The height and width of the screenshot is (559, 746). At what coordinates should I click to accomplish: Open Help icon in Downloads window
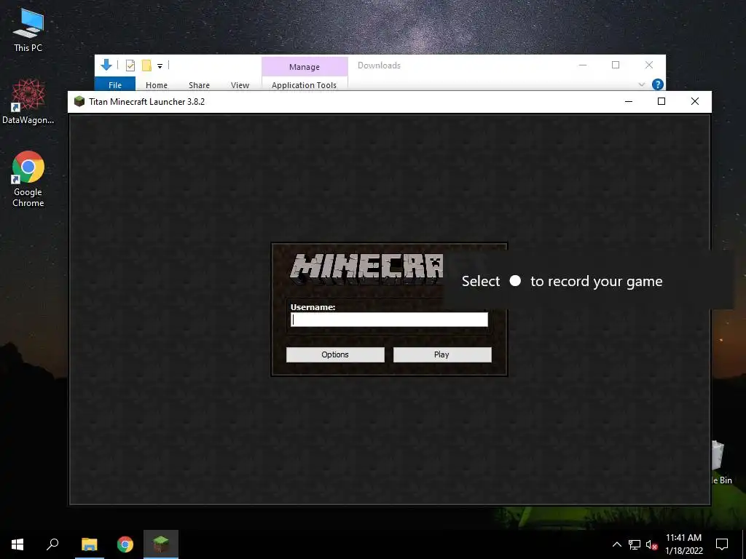click(658, 84)
